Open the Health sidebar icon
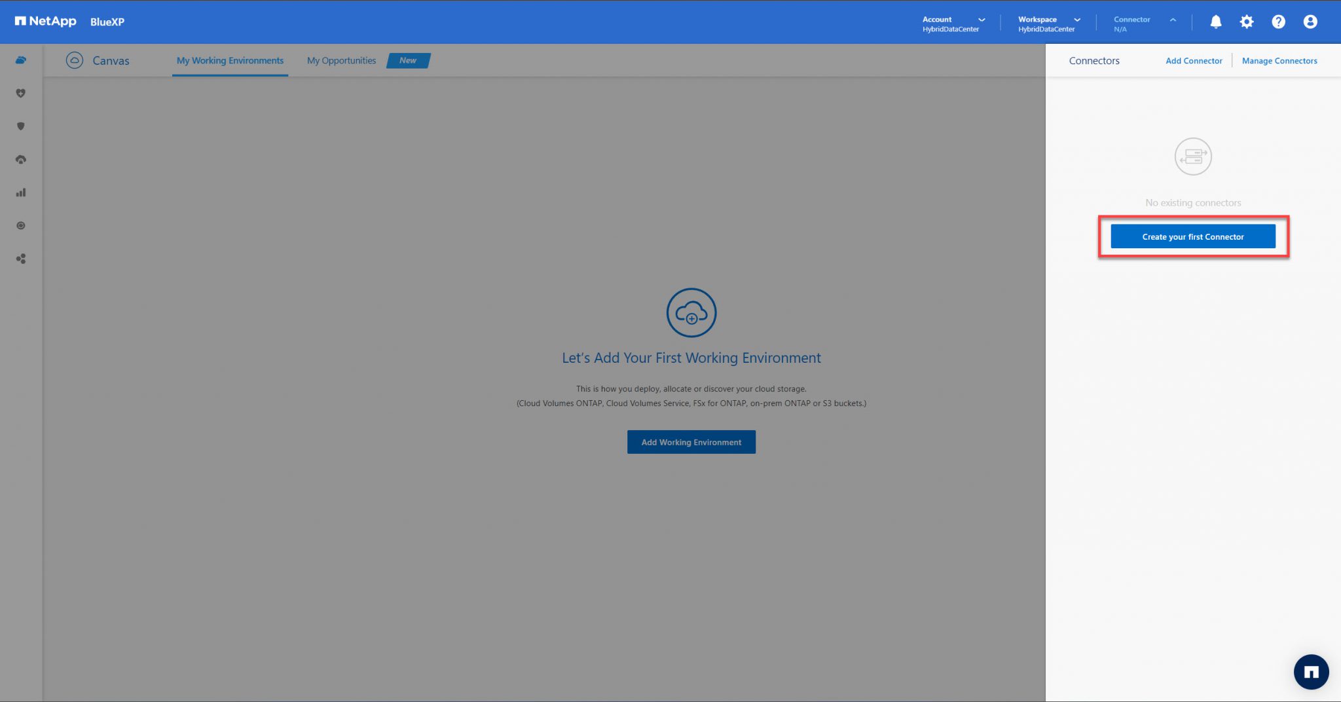 tap(20, 93)
